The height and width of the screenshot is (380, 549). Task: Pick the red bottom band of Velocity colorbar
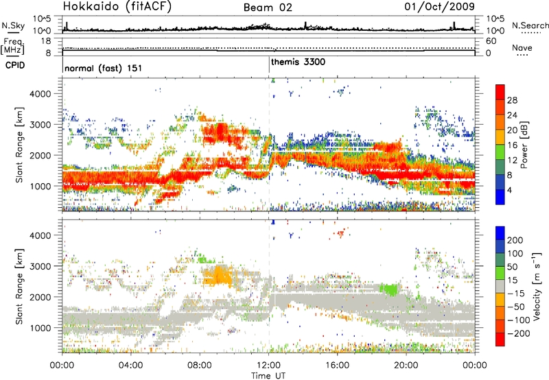[x=500, y=340]
